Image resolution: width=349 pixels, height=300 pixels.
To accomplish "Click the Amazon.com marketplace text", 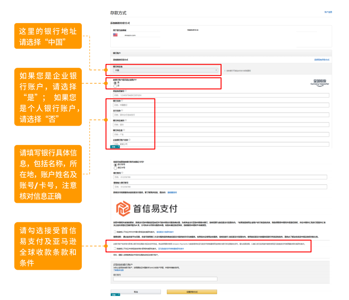I will tap(130, 35).
